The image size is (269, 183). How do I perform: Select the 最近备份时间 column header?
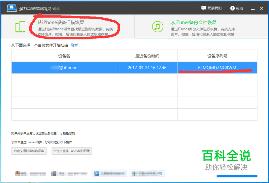coord(147,56)
